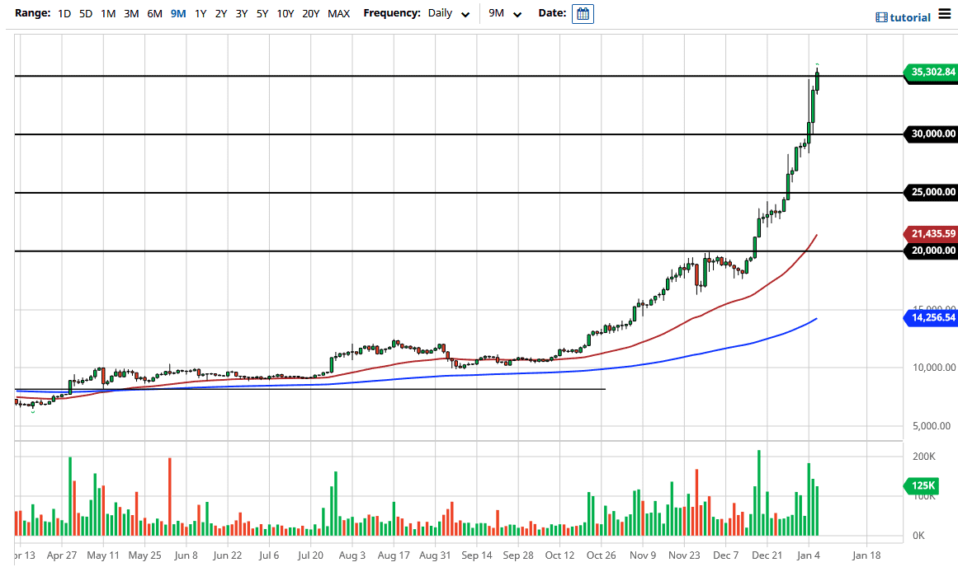Click the Jan 4 axis label
Screen dimensions: 958x567
point(809,555)
